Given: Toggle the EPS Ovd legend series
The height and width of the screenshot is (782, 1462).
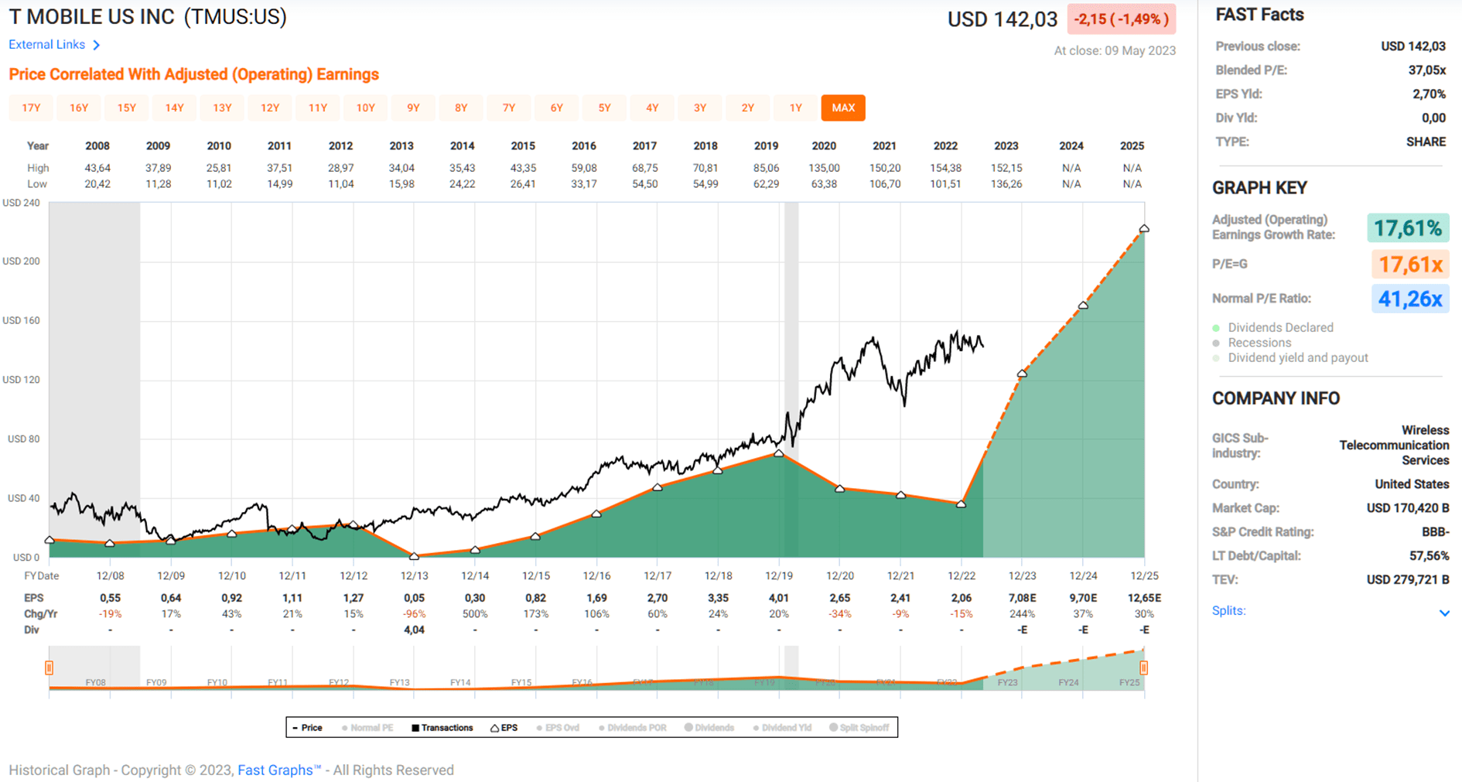Looking at the screenshot, I should (558, 728).
